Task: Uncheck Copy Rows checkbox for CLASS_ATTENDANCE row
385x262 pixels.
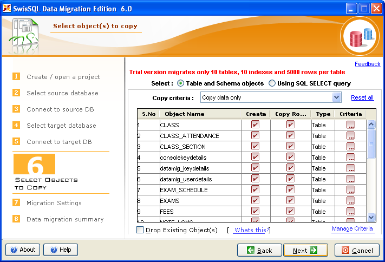Action: pyautogui.click(x=290, y=135)
